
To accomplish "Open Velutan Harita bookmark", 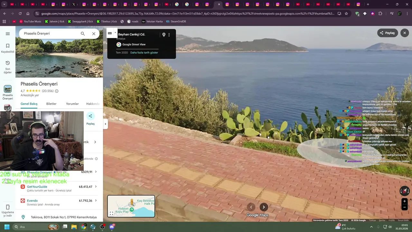I will [152, 21].
